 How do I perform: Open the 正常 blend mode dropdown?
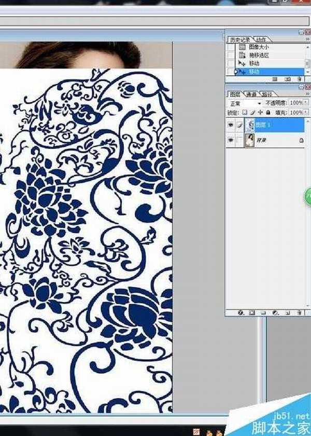[245, 103]
